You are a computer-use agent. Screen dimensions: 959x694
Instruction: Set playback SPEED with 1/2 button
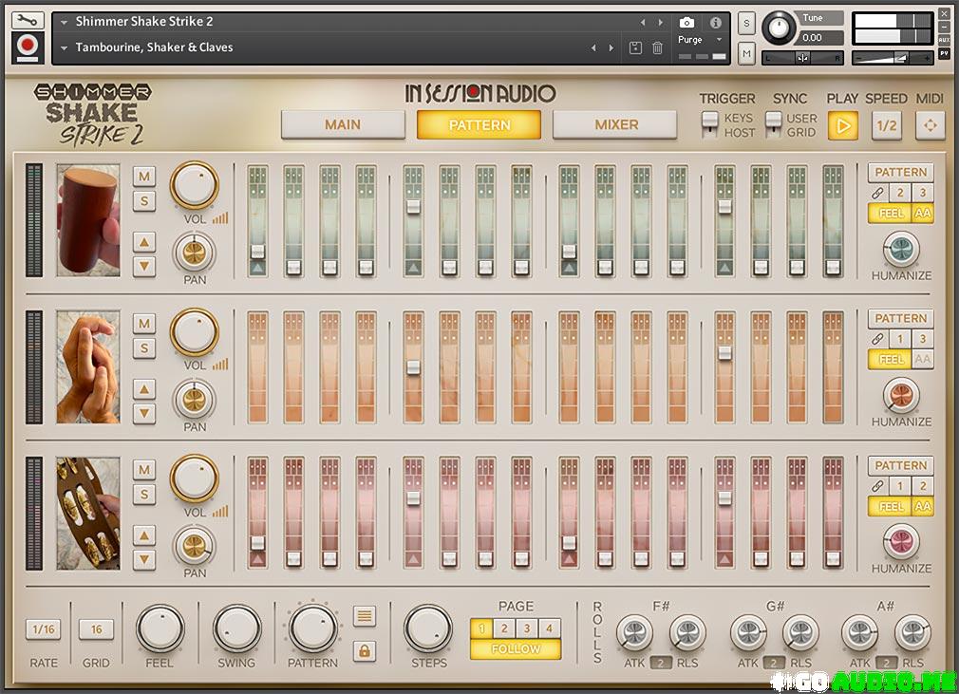coord(887,126)
